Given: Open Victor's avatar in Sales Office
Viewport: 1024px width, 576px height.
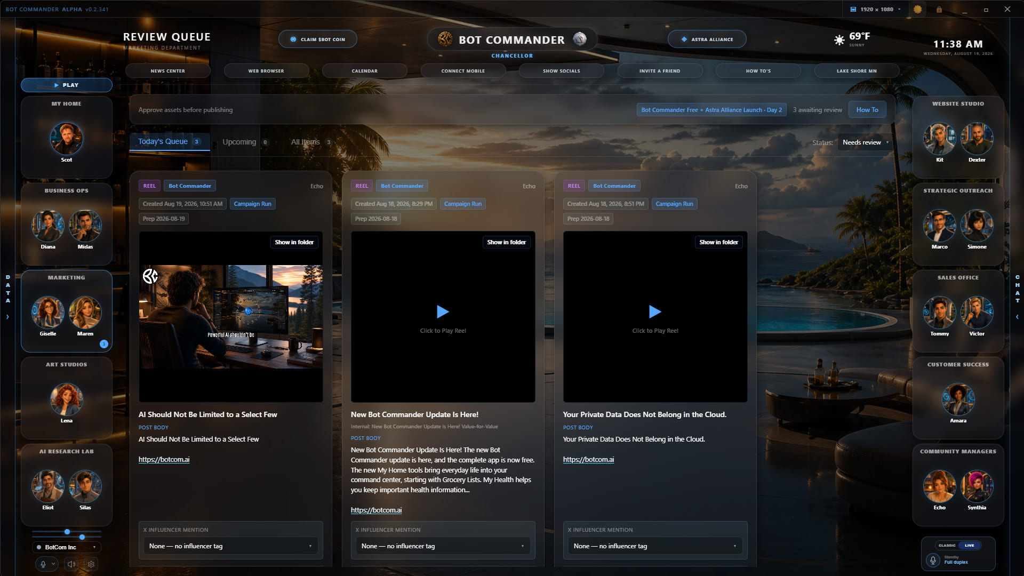Looking at the screenshot, I should point(977,313).
